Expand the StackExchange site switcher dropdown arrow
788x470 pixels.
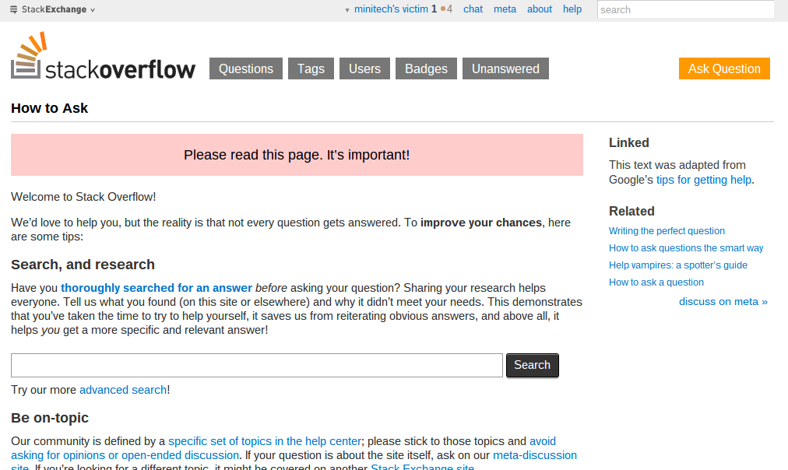tap(93, 10)
